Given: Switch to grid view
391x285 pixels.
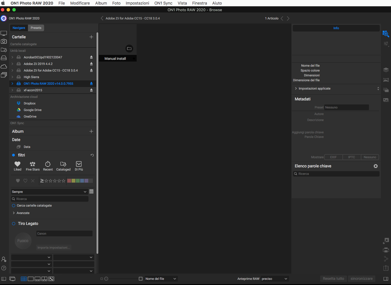Looking at the screenshot, I should coord(24,279).
